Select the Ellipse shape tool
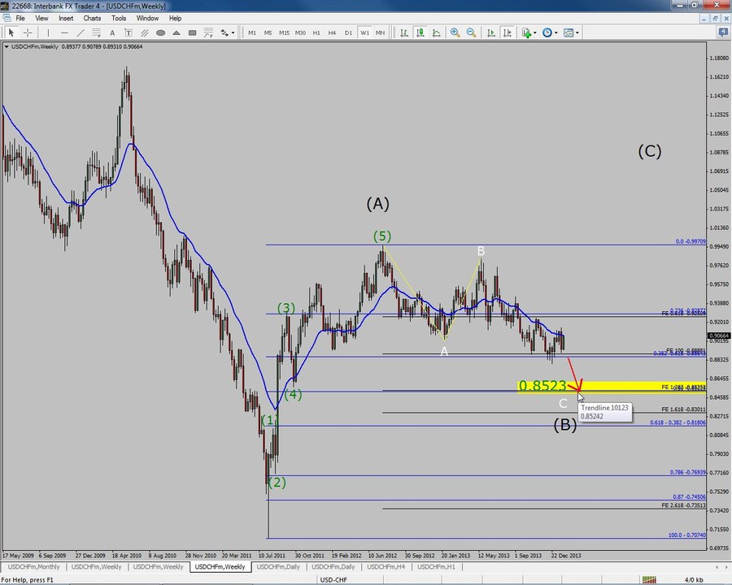The image size is (732, 585). [160, 32]
